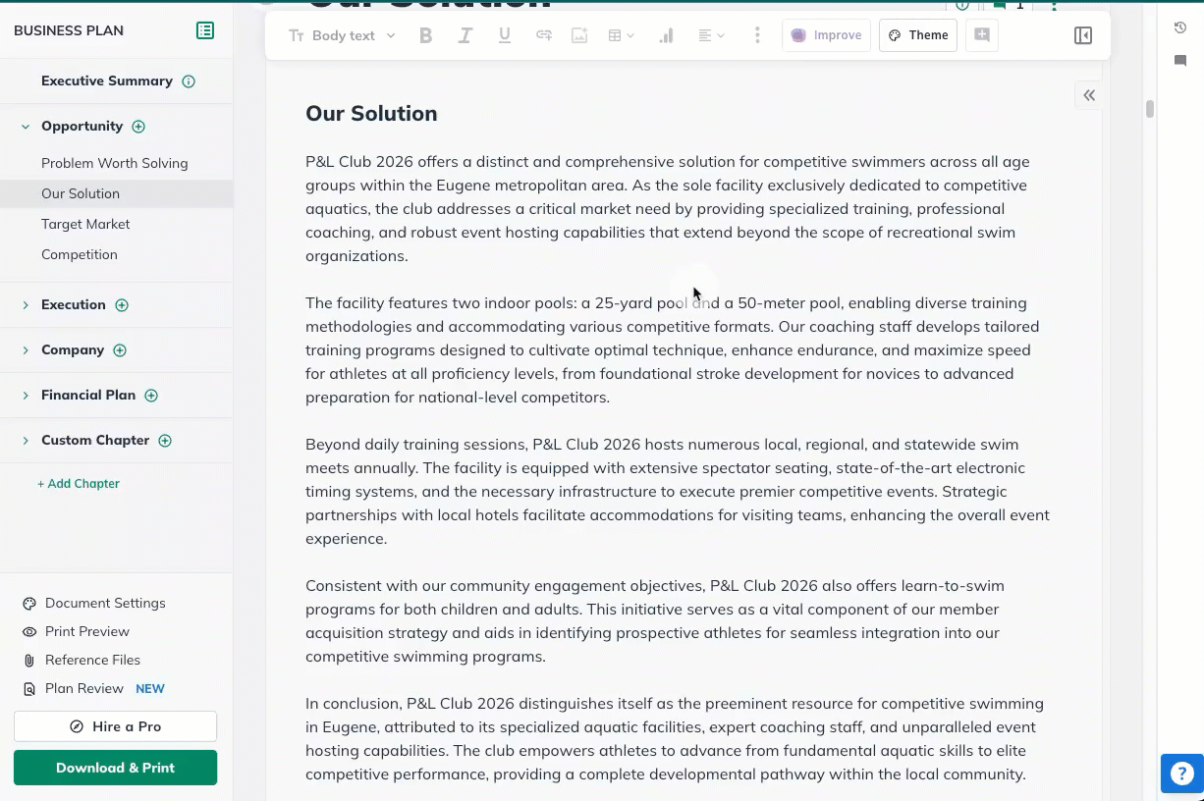1204x801 pixels.
Task: Insert an image using the toolbar icon
Action: tap(579, 35)
